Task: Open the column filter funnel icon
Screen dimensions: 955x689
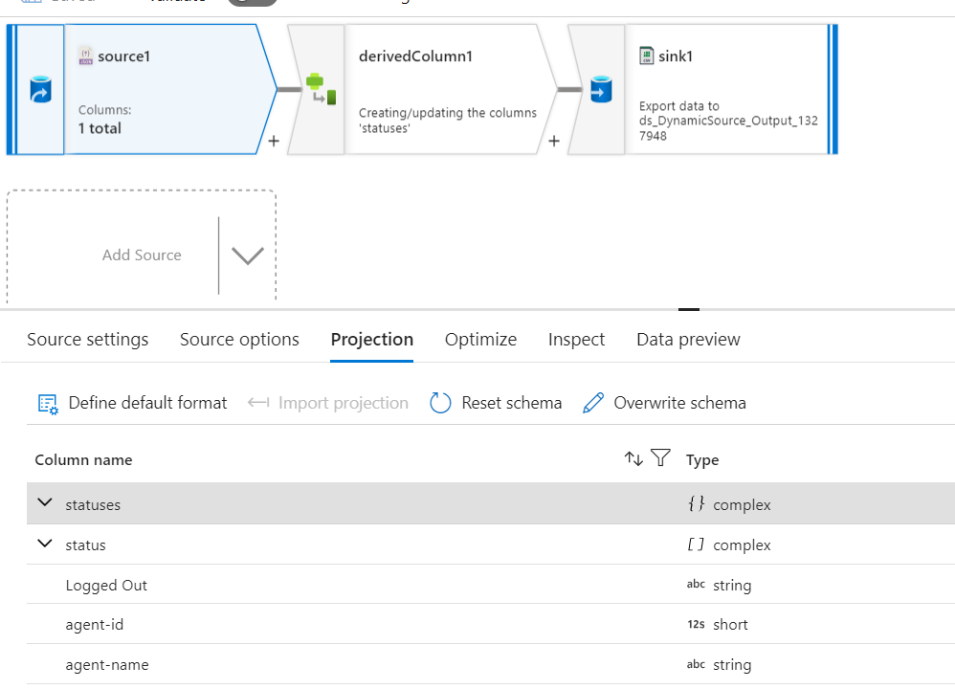Action: [660, 458]
